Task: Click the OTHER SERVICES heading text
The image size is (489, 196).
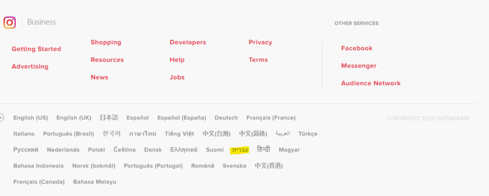Action: tap(356, 23)
